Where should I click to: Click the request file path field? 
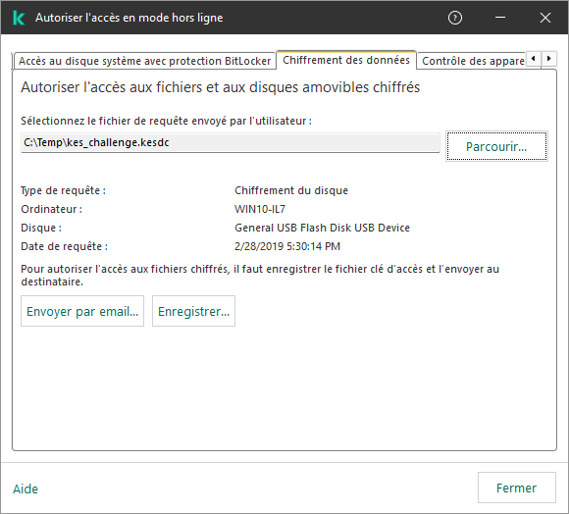tap(231, 142)
